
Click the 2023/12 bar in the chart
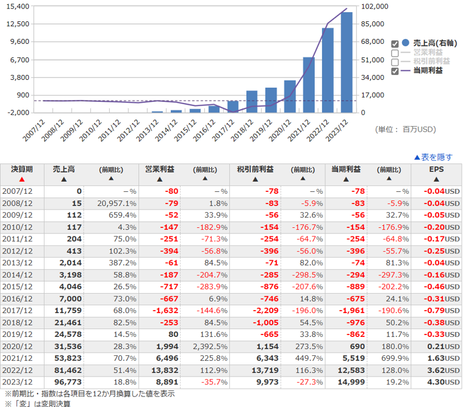[346, 62]
